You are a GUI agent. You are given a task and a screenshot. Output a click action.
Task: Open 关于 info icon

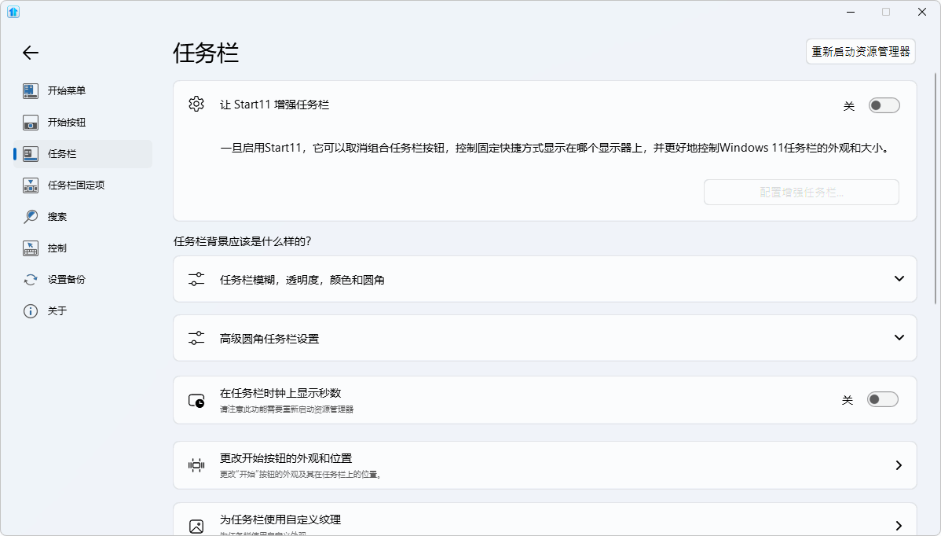[x=30, y=310]
